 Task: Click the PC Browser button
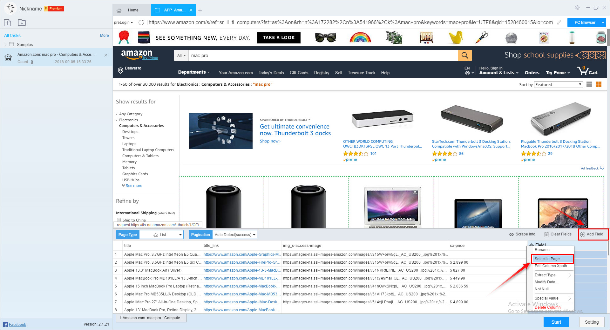point(585,23)
